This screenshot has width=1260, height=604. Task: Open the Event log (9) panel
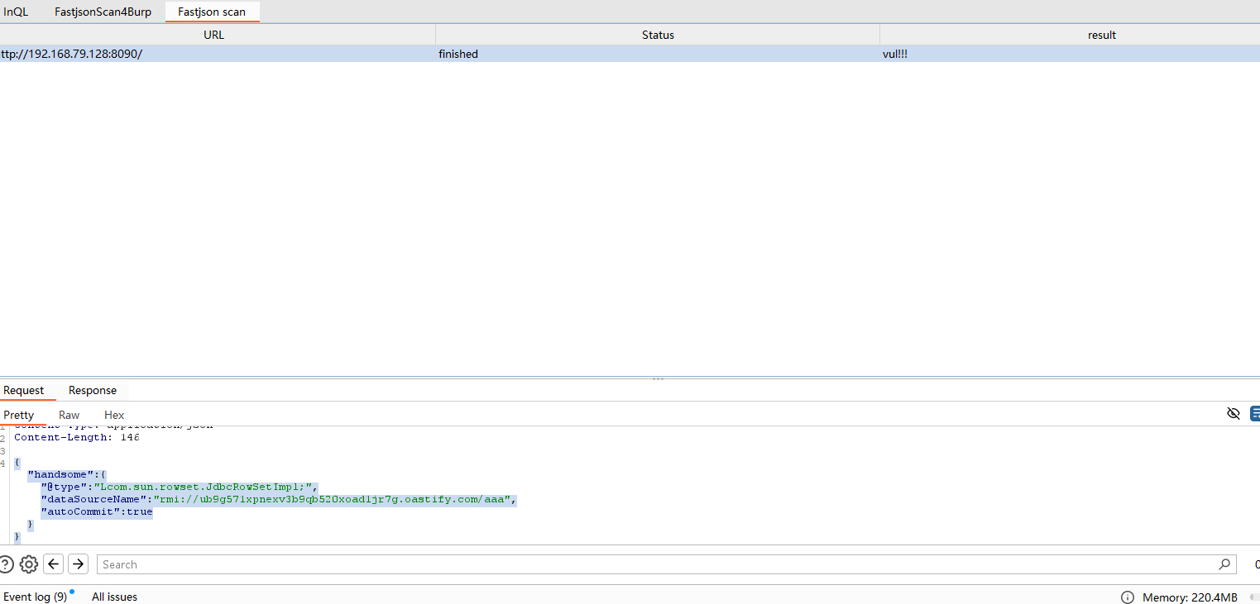(36, 597)
